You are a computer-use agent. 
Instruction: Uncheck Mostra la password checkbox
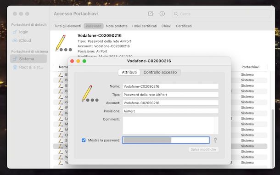84,140
